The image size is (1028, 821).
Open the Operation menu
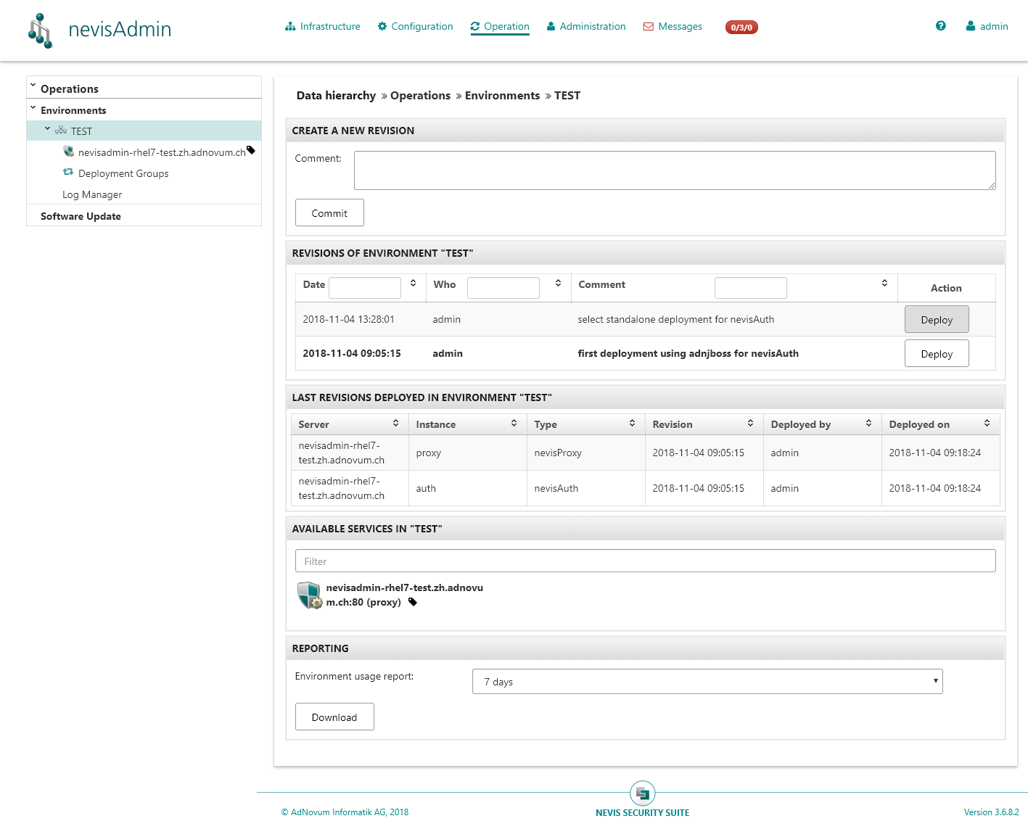click(x=500, y=27)
